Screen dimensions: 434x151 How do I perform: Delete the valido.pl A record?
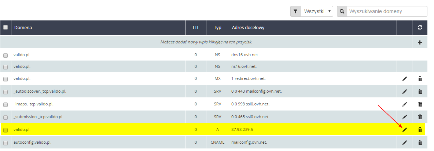[420, 129]
